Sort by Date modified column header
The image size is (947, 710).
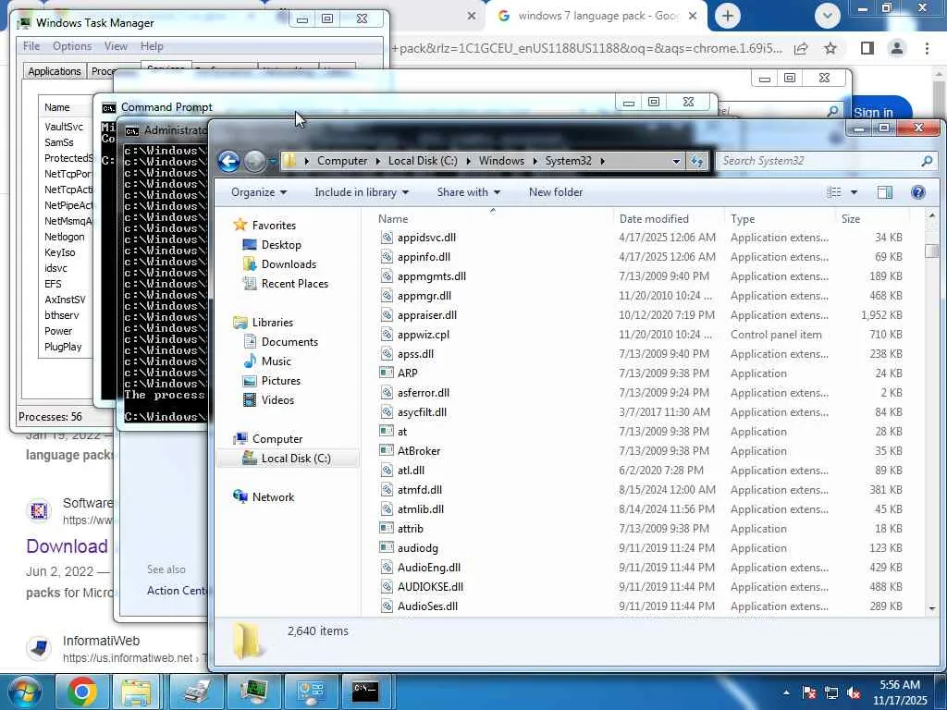point(654,219)
